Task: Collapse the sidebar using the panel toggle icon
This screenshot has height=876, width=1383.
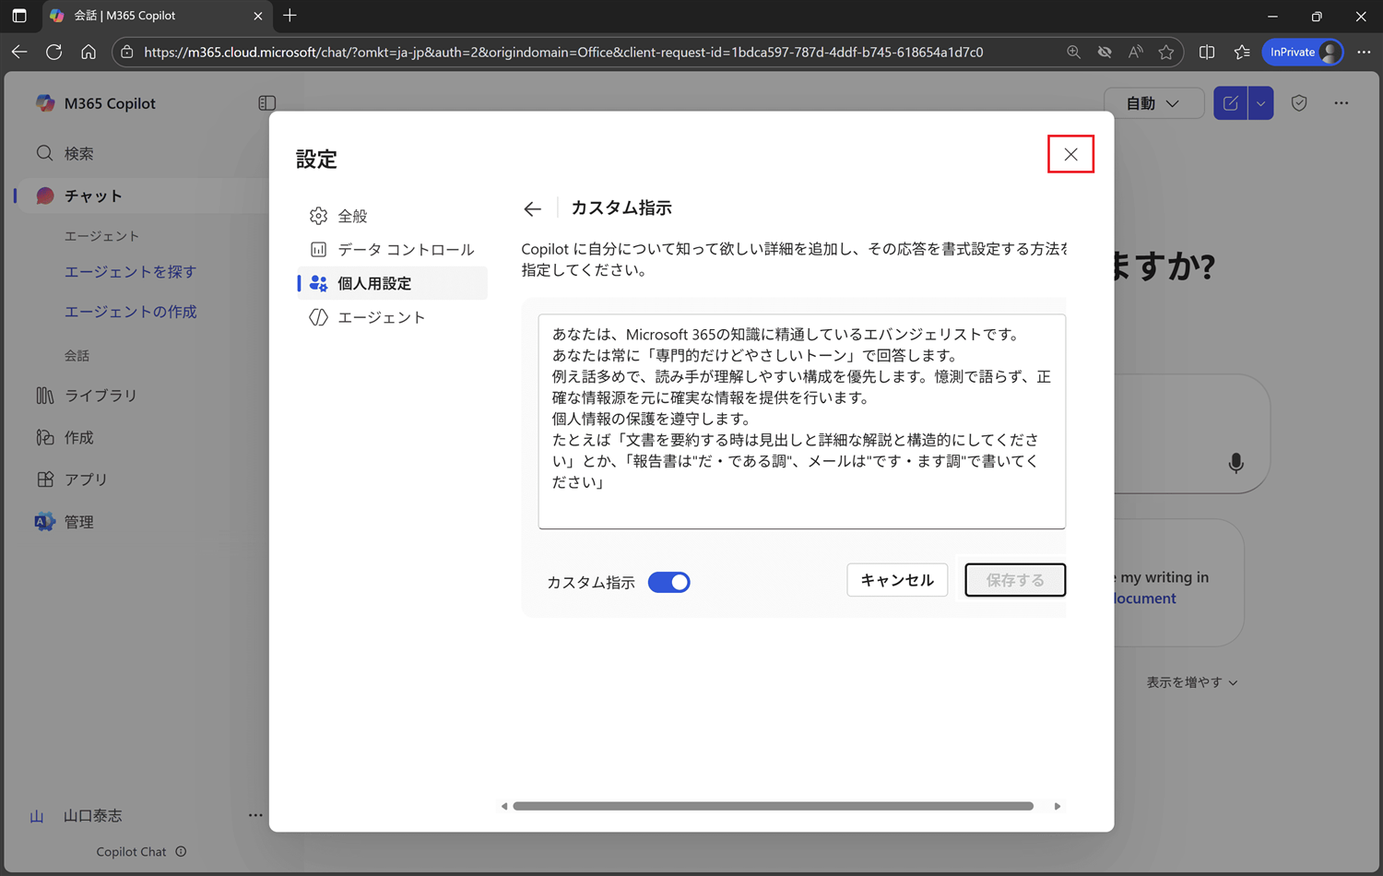Action: (267, 103)
